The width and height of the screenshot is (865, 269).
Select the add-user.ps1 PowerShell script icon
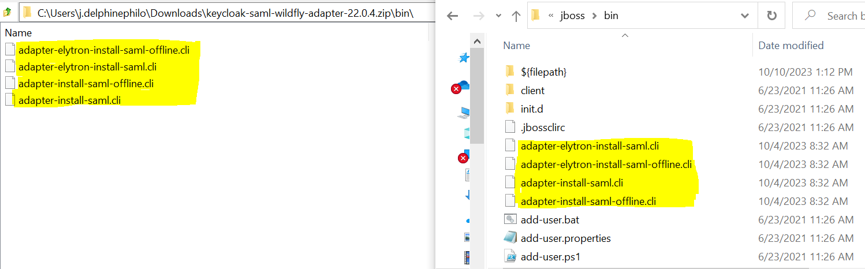(x=510, y=256)
